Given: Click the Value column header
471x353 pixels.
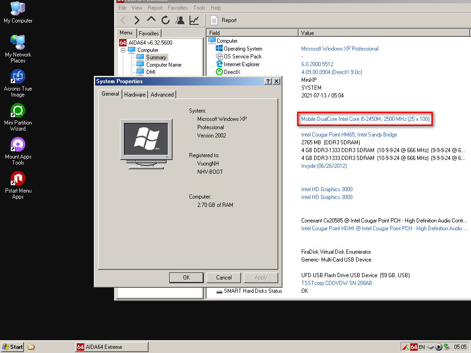Looking at the screenshot, I should pyautogui.click(x=384, y=33).
